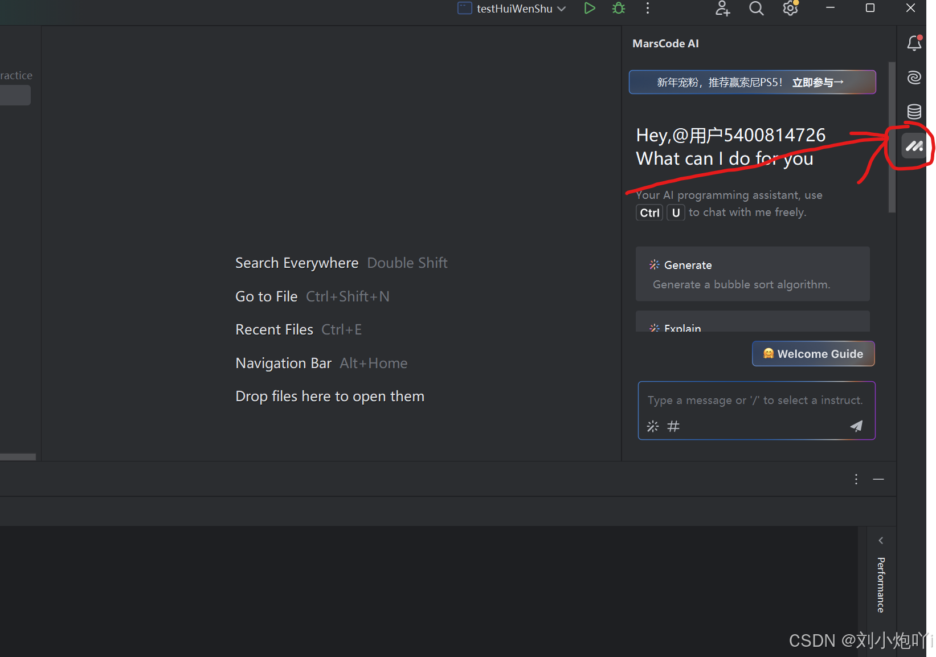Open the spiral AI assistant tool window
Screen dimensions: 936x657
[914, 77]
